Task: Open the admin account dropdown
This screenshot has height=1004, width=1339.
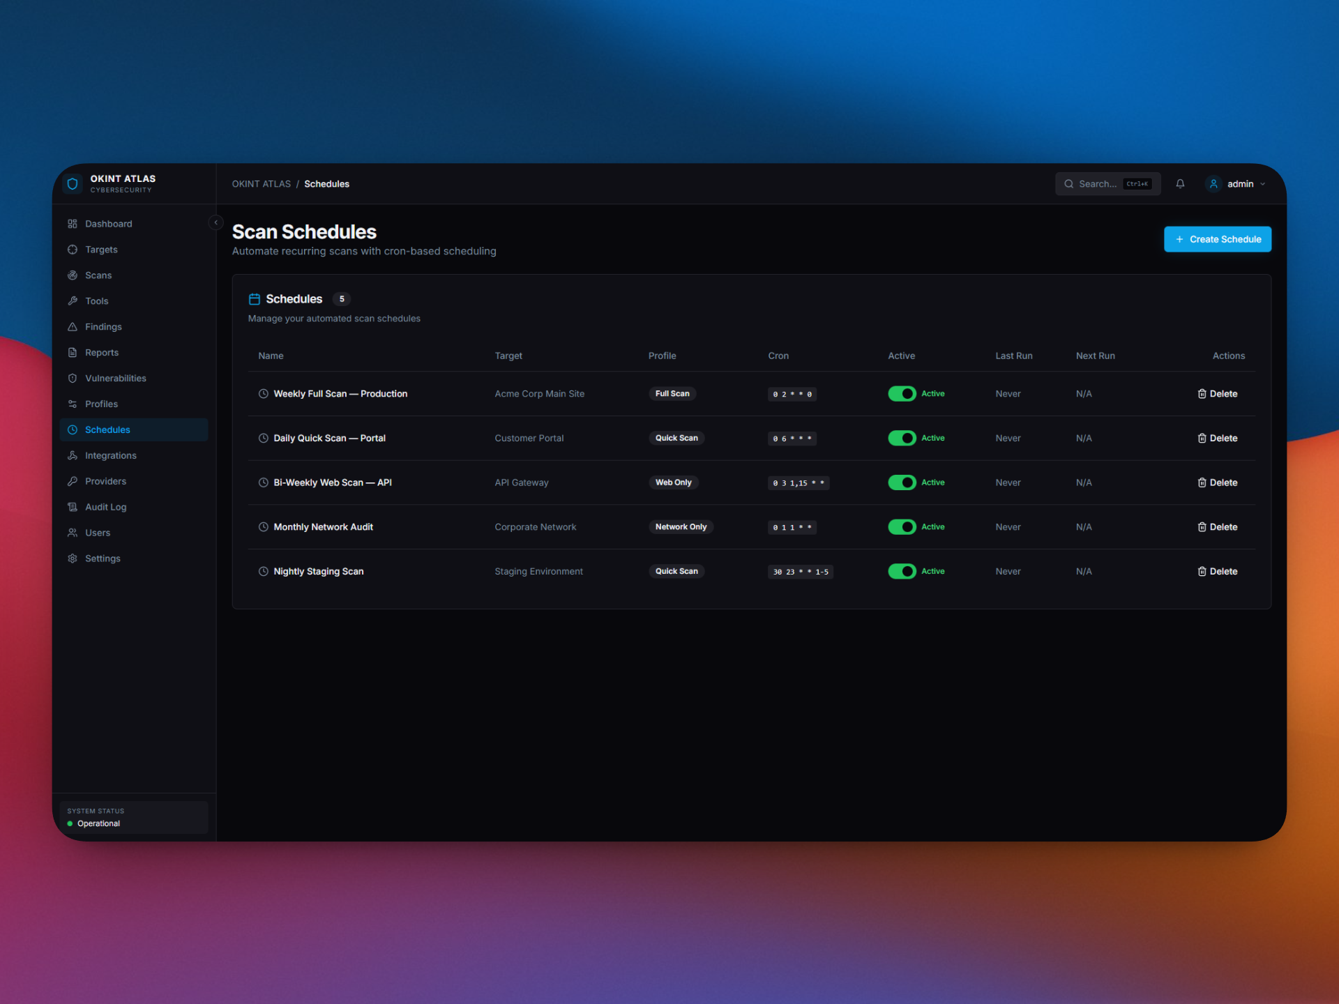Action: [1236, 183]
